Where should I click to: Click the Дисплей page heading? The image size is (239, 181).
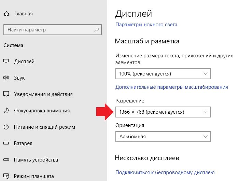tap(134, 14)
